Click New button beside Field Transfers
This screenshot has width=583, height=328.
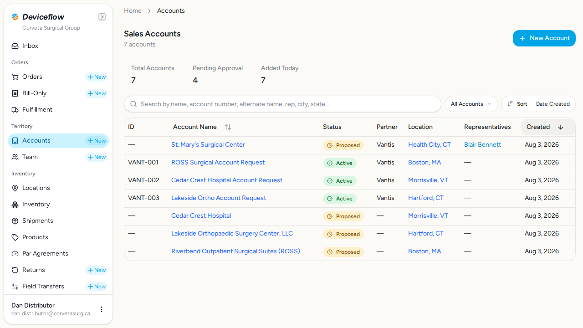tap(97, 287)
